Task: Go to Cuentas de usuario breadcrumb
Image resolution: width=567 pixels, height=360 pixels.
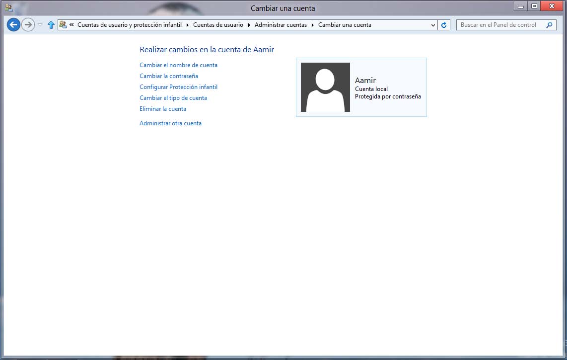Action: [218, 25]
